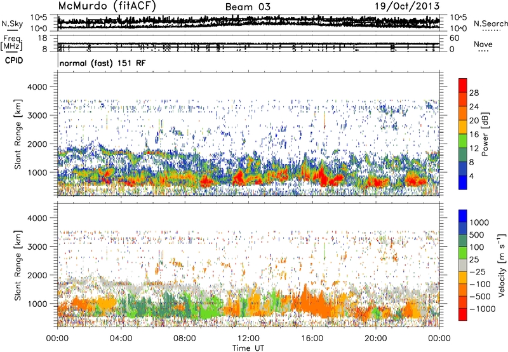
Task: Click the "Nave" label
Action: click(x=483, y=44)
